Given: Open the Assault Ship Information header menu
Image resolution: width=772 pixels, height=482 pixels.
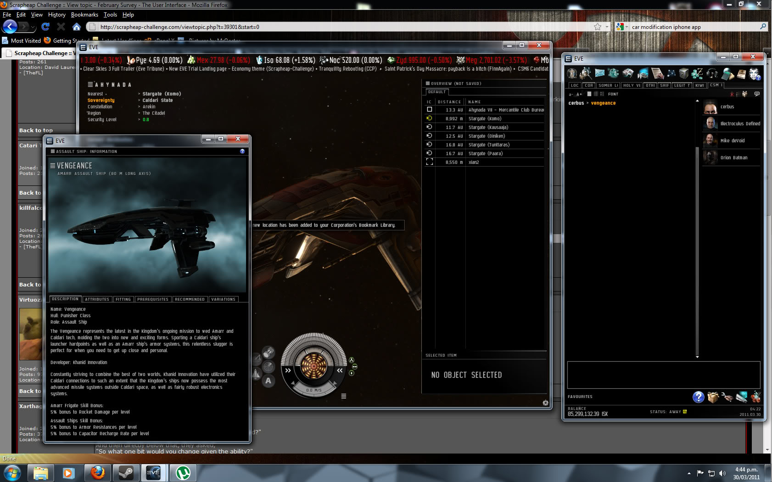Looking at the screenshot, I should point(53,151).
